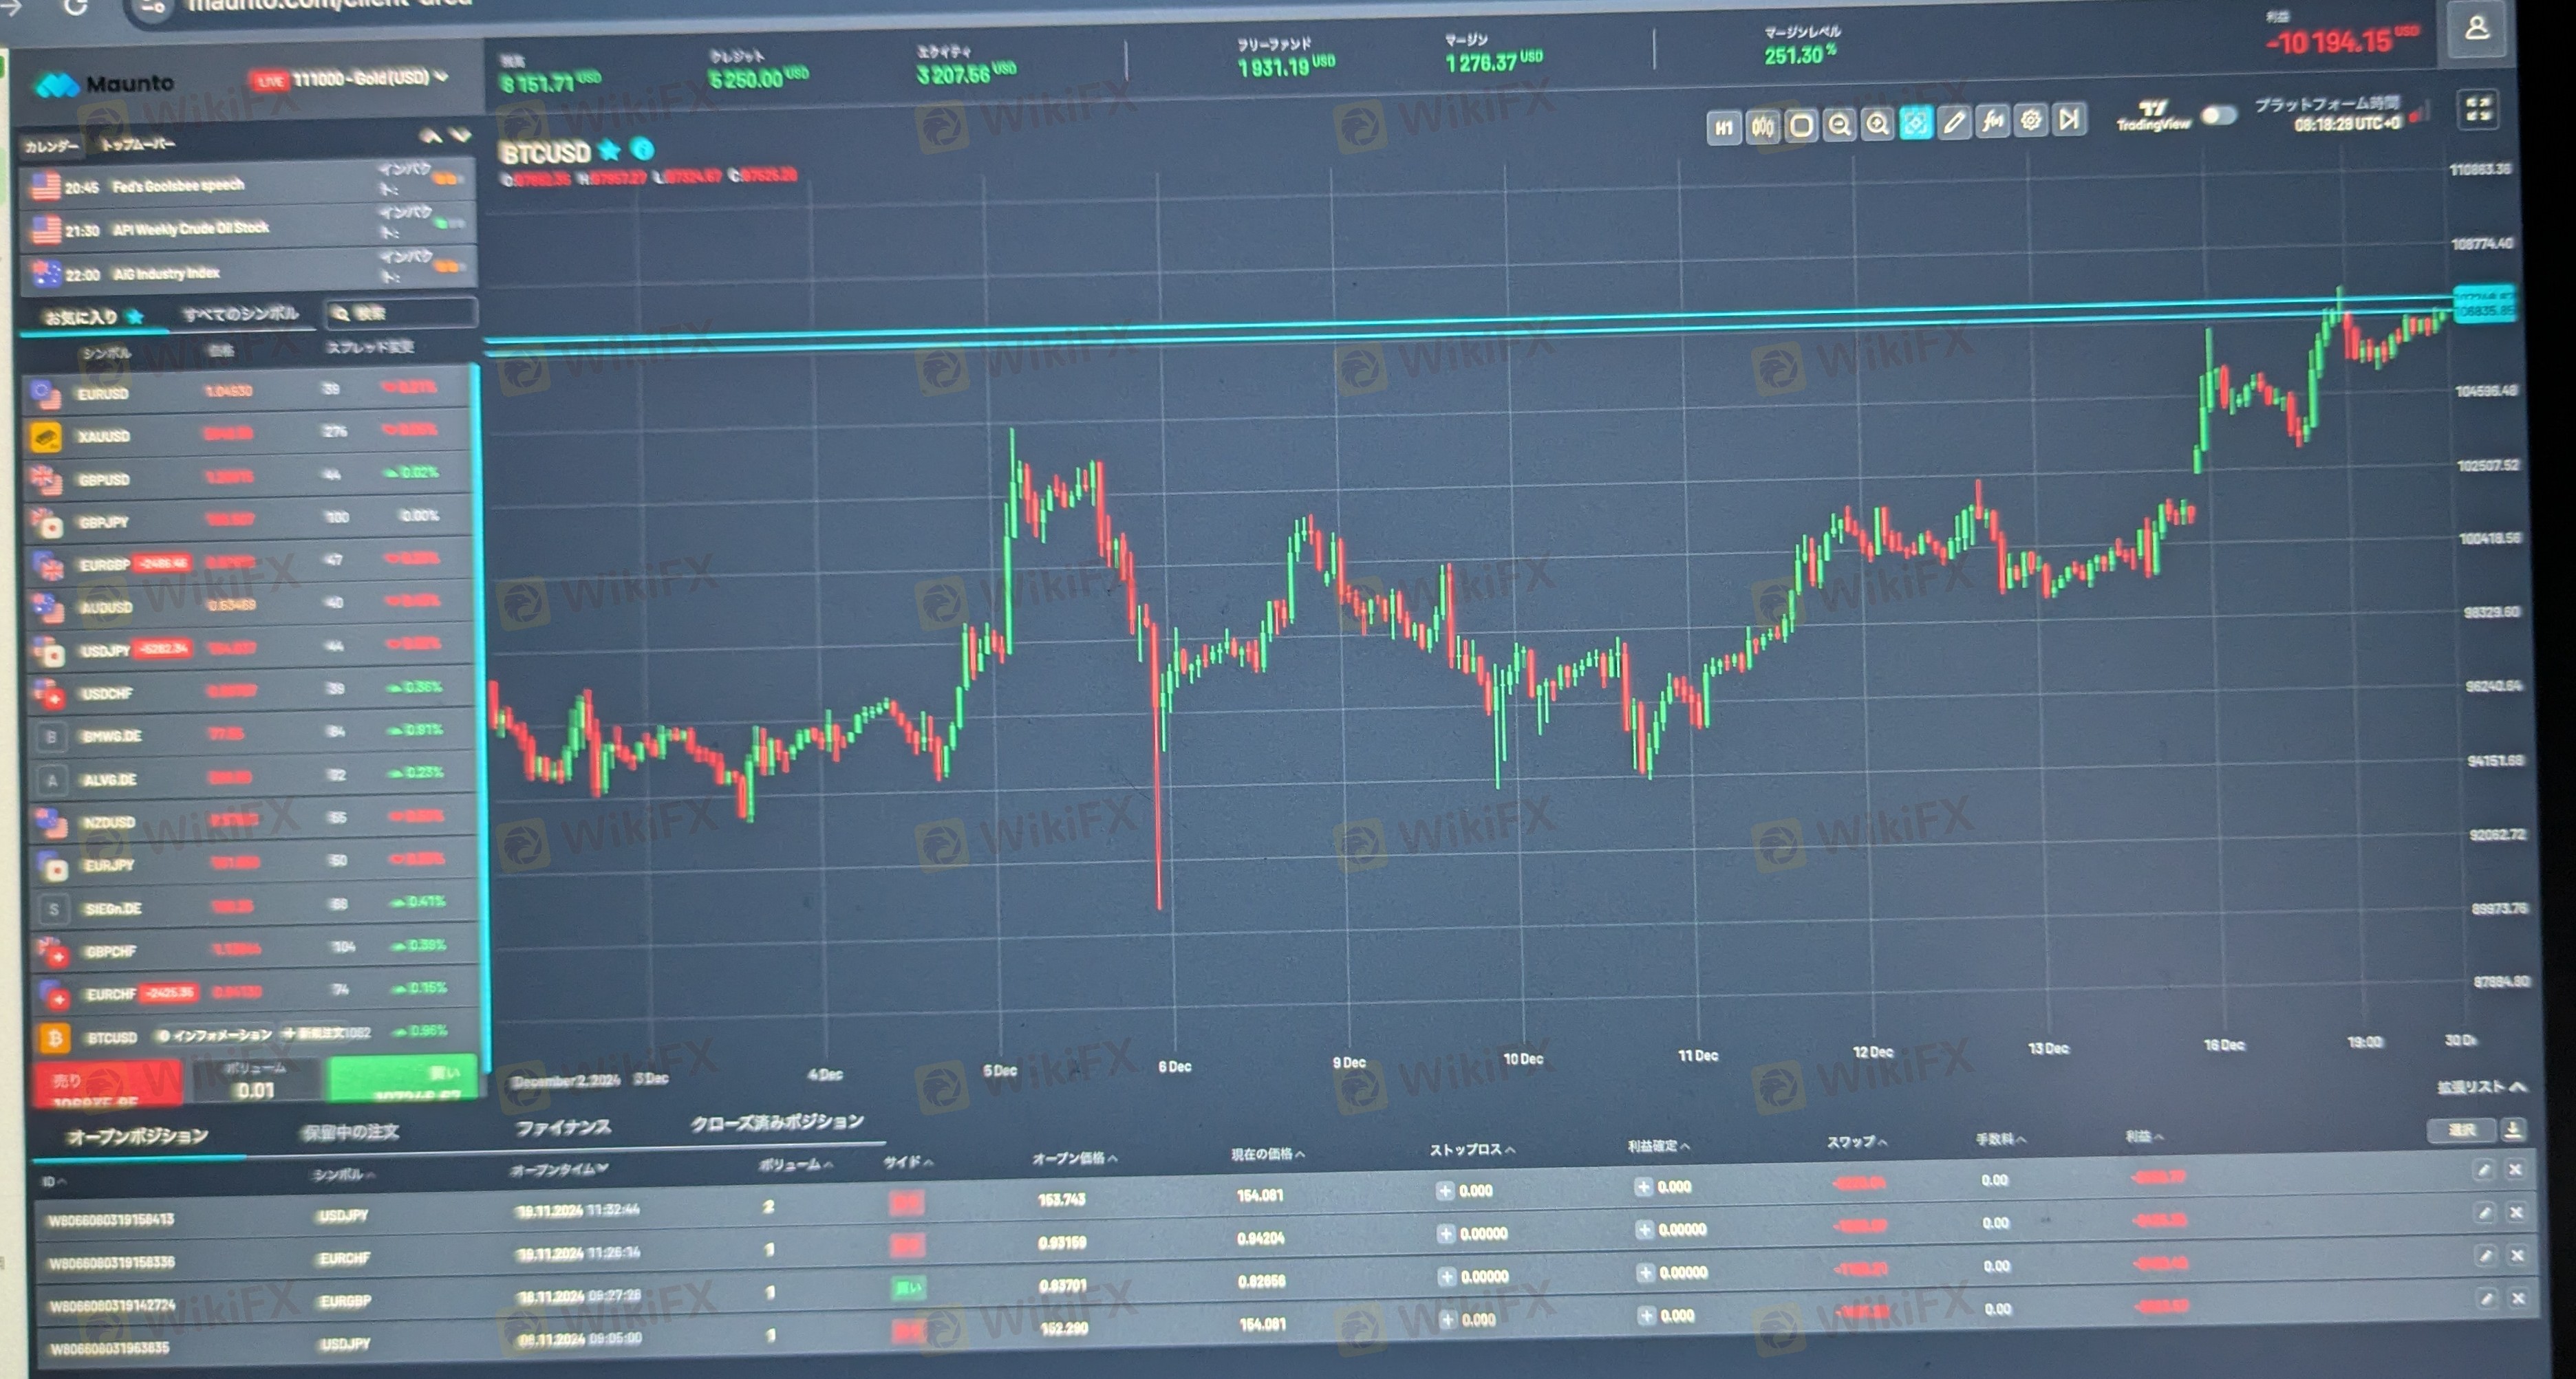
Task: Toggle the TradingView chart switch
Action: click(2218, 116)
